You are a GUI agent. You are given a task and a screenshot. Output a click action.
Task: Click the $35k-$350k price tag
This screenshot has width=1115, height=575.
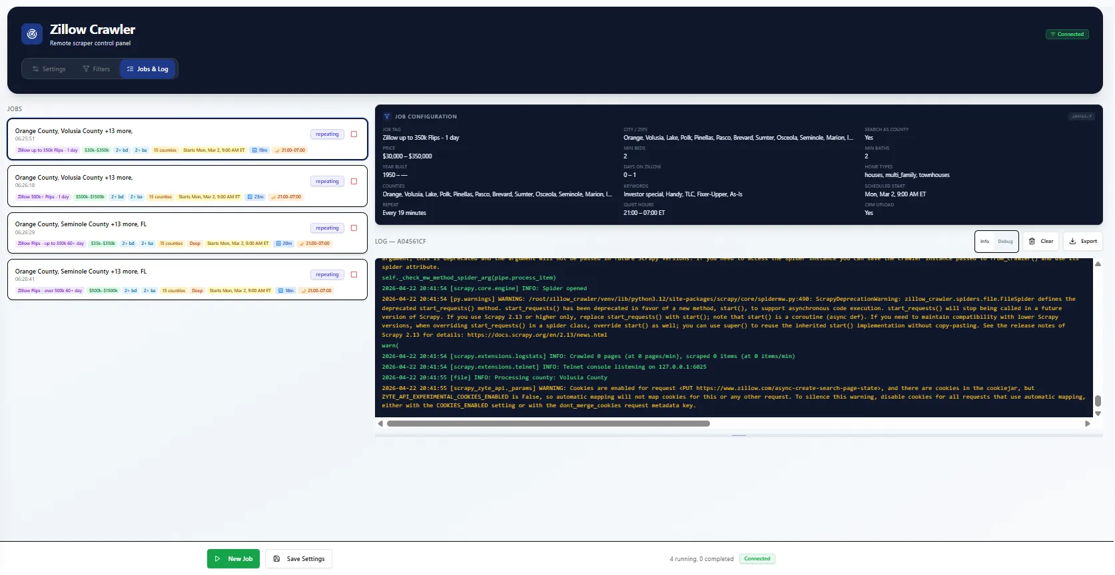coord(103,244)
